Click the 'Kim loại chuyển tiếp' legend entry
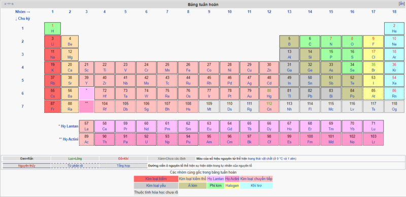The height and width of the screenshot is (197, 406). 256,179
